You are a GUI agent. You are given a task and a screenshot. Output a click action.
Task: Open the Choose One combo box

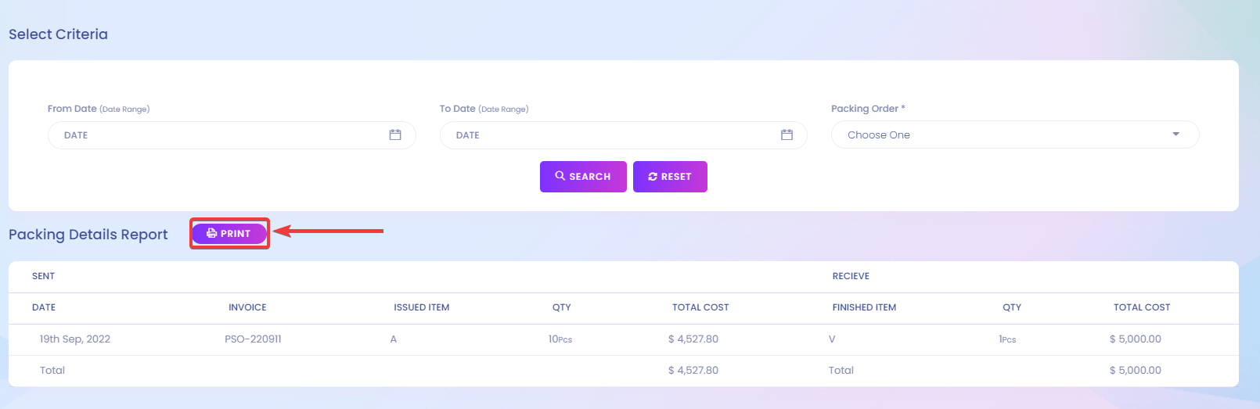click(1015, 135)
